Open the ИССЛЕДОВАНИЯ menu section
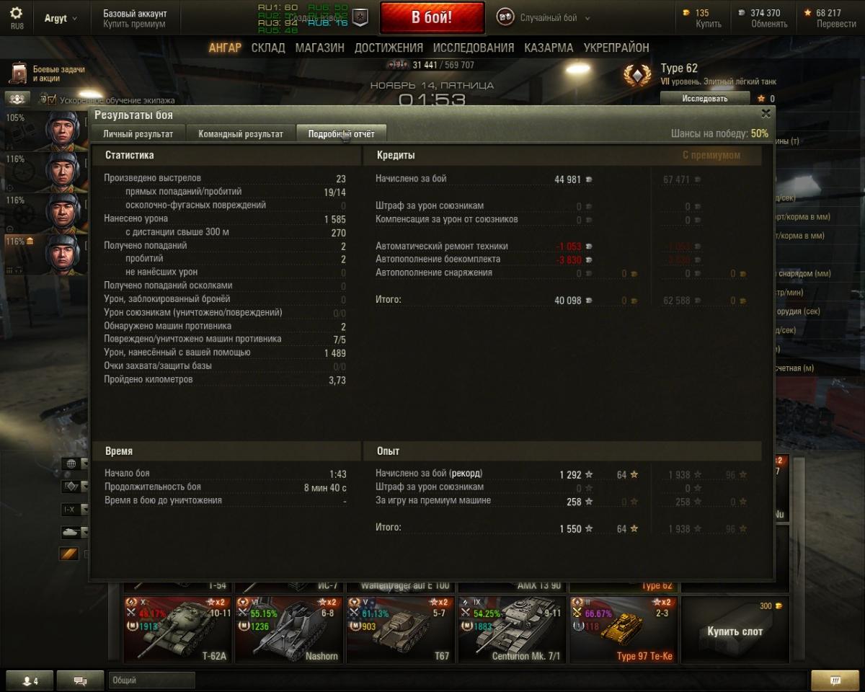 pyautogui.click(x=474, y=48)
